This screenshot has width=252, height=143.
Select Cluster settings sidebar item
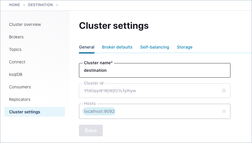35,112
